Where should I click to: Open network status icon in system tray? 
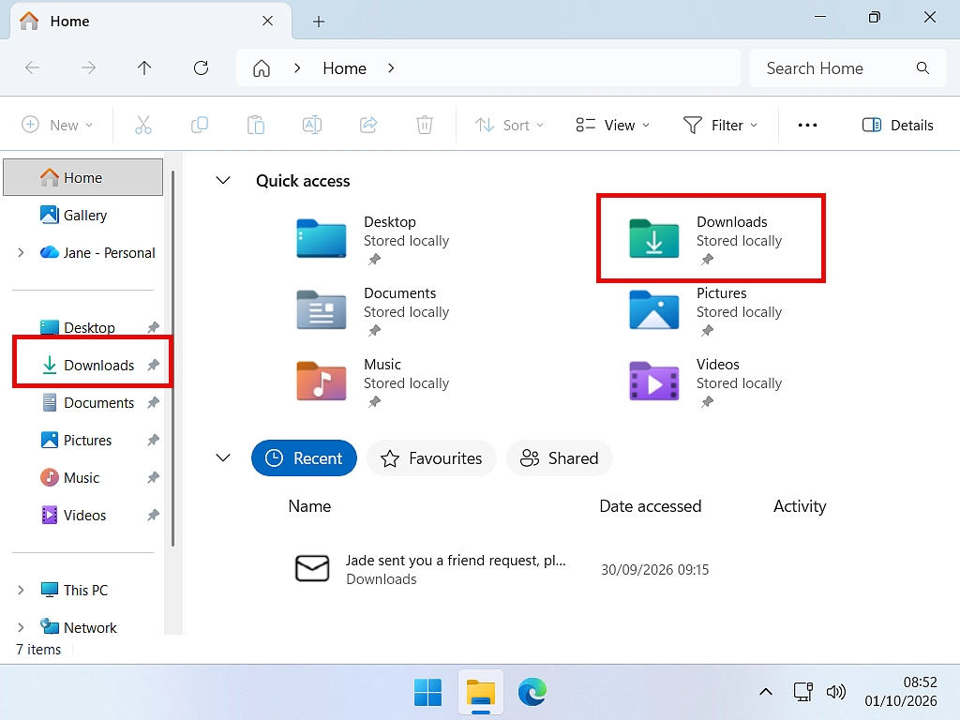point(802,692)
